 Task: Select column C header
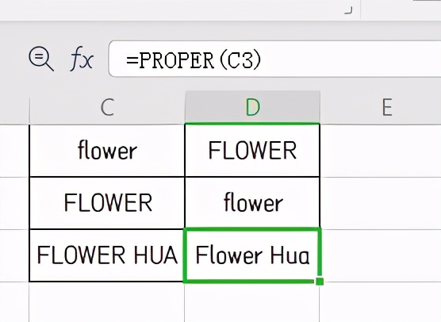click(107, 107)
